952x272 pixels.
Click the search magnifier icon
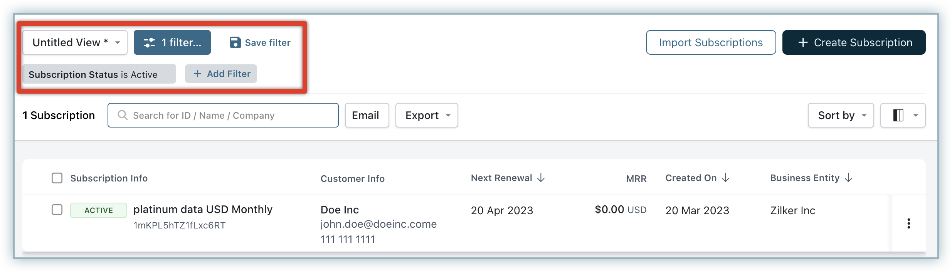[123, 115]
